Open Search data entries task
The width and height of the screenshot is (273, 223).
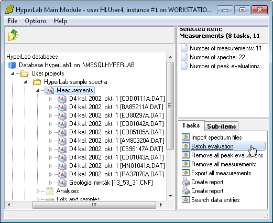[x=215, y=200]
